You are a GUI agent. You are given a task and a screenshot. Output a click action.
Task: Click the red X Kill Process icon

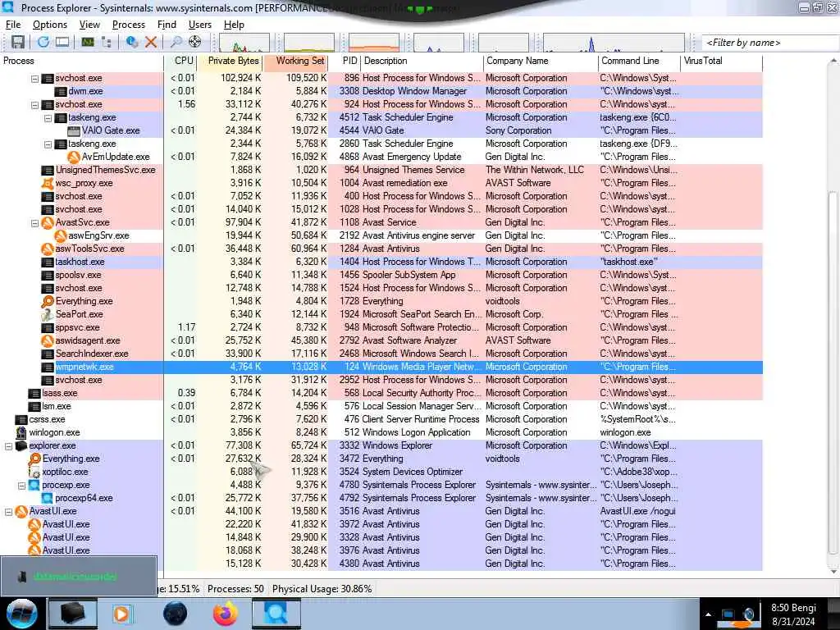(151, 42)
